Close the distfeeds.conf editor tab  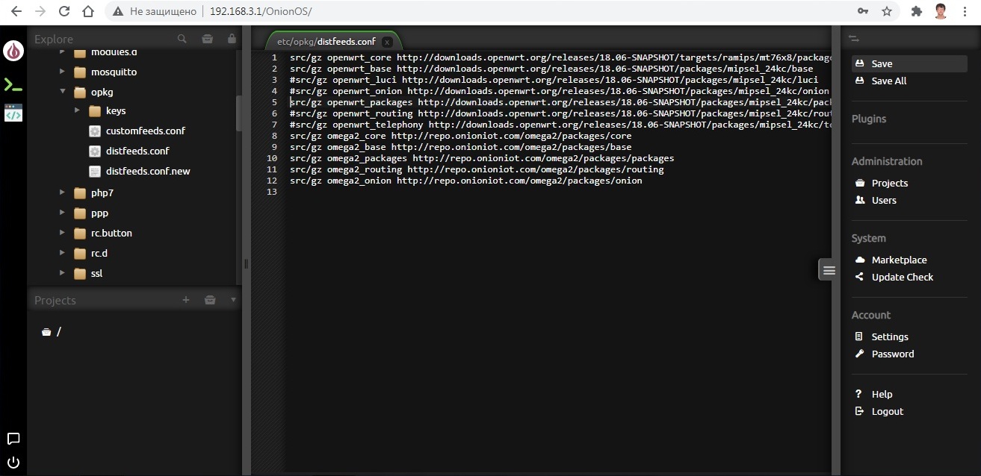click(386, 42)
